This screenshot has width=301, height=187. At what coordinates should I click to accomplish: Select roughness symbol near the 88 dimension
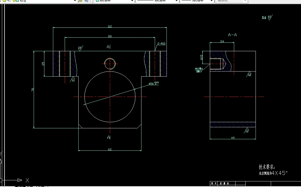(x=80, y=48)
